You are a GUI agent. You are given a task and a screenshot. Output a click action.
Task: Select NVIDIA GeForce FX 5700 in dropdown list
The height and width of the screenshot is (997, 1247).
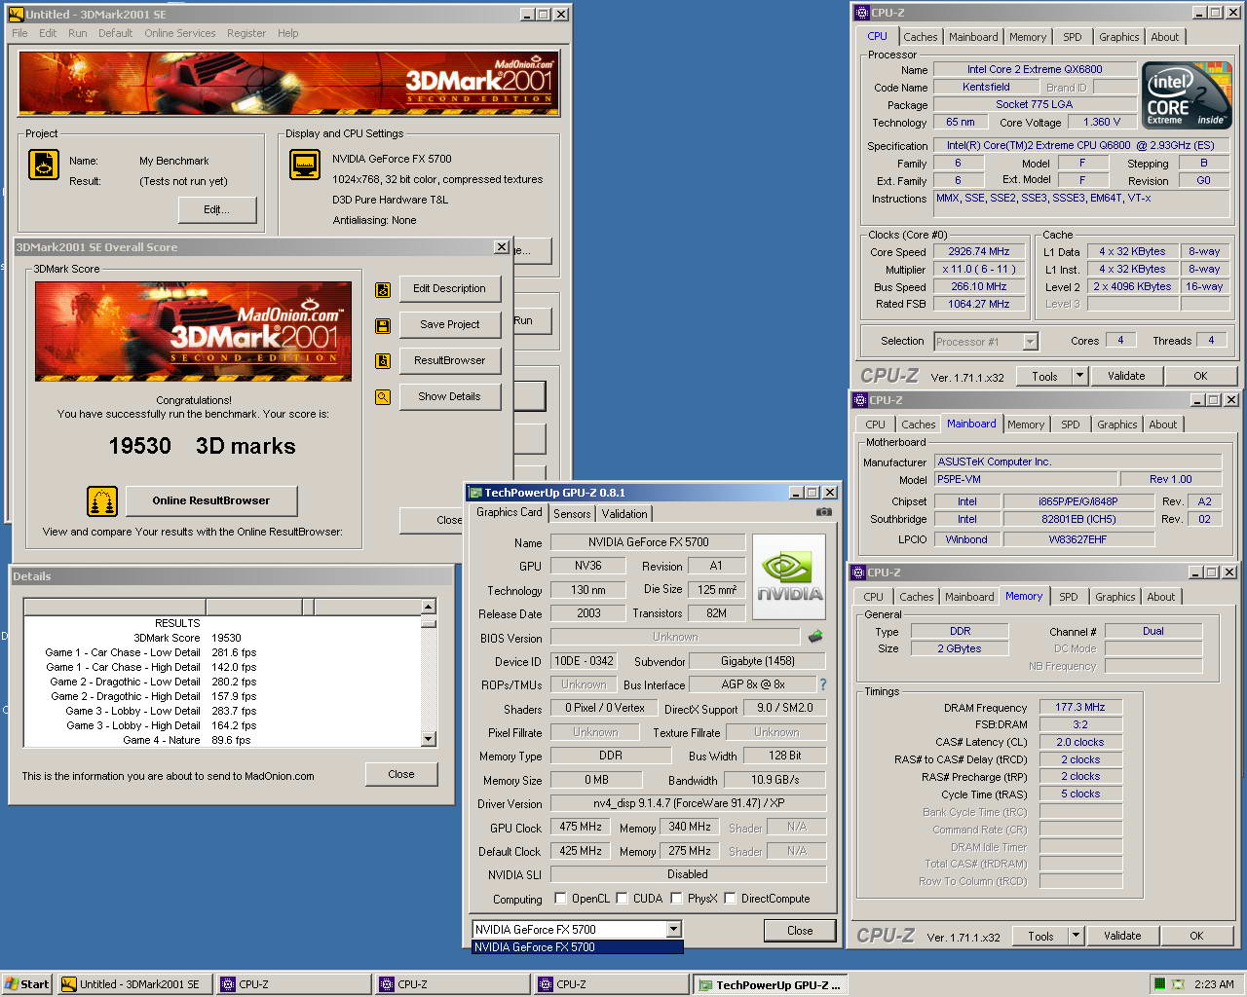[x=578, y=947]
